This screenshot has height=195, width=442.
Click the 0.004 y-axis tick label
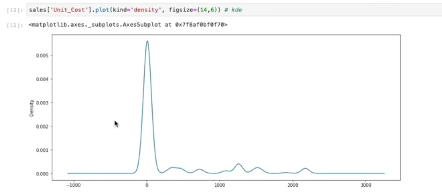42,79
